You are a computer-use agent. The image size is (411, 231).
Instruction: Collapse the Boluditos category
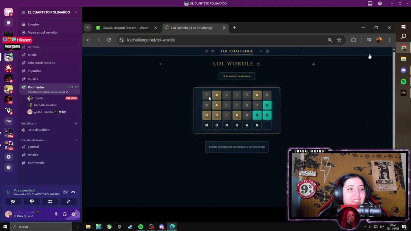(29, 124)
